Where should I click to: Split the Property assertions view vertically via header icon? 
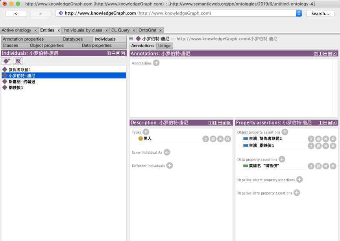pos(320,123)
